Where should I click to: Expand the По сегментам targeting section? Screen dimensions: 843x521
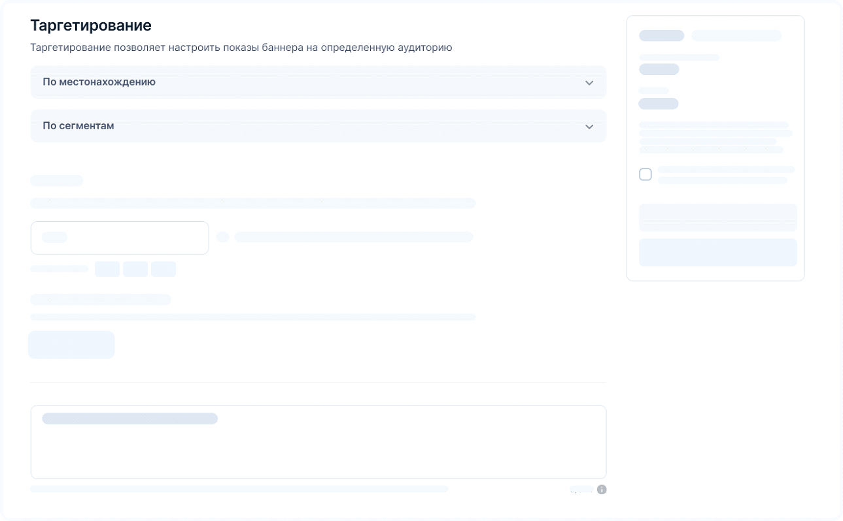pyautogui.click(x=318, y=126)
